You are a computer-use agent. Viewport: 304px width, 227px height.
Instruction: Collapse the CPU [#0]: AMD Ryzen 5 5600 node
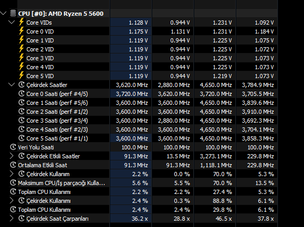(3, 13)
